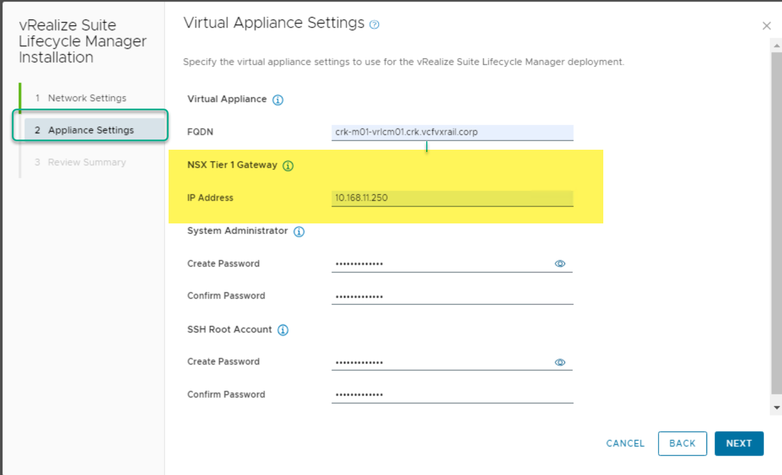
Task: Go to Network Settings step
Action: point(87,98)
